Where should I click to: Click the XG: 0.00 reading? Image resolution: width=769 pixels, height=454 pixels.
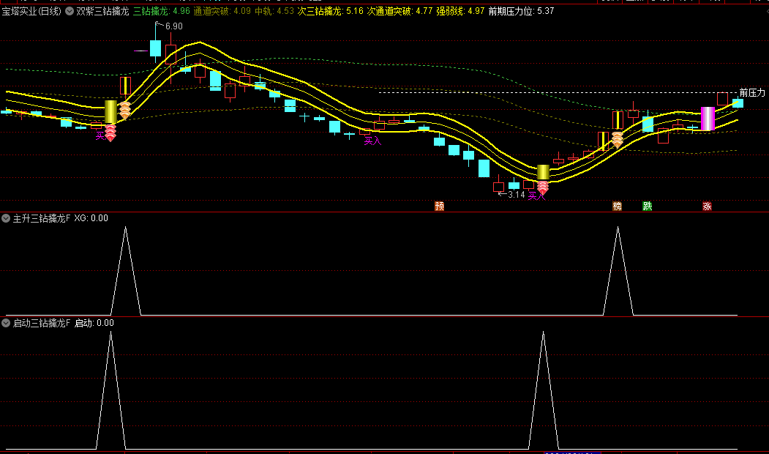point(91,218)
